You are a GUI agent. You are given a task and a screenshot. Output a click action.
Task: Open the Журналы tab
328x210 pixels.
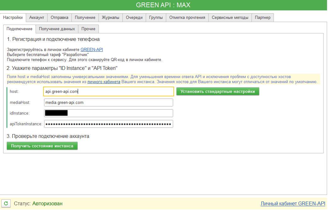point(110,18)
